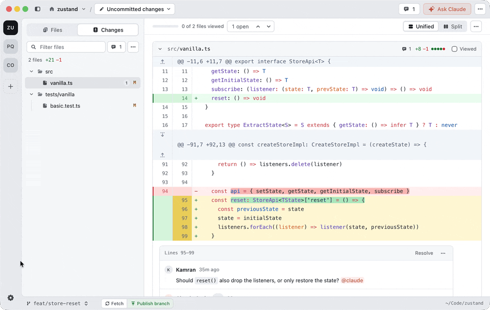Switch to Unified diff view
This screenshot has height=310, width=490.
click(421, 27)
